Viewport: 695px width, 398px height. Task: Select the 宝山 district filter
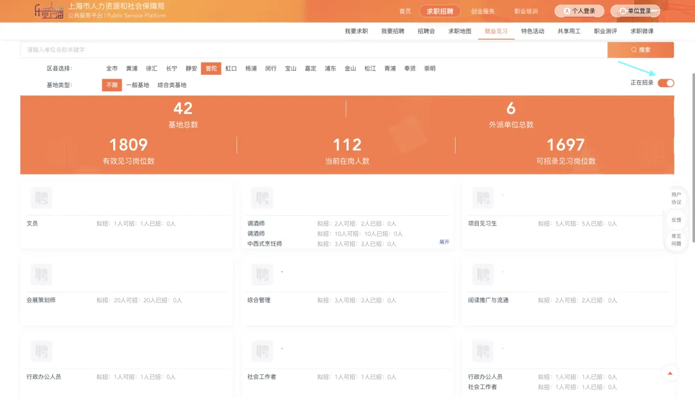tap(291, 68)
